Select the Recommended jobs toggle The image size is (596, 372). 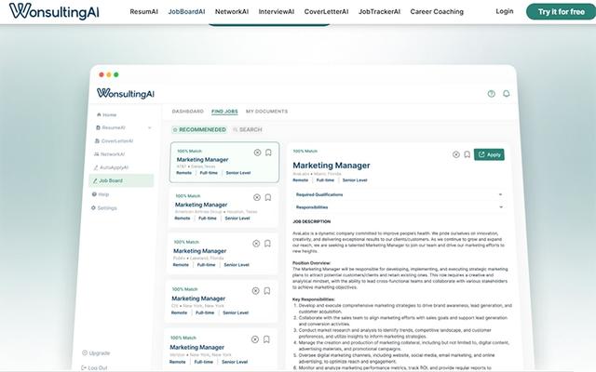coord(199,130)
